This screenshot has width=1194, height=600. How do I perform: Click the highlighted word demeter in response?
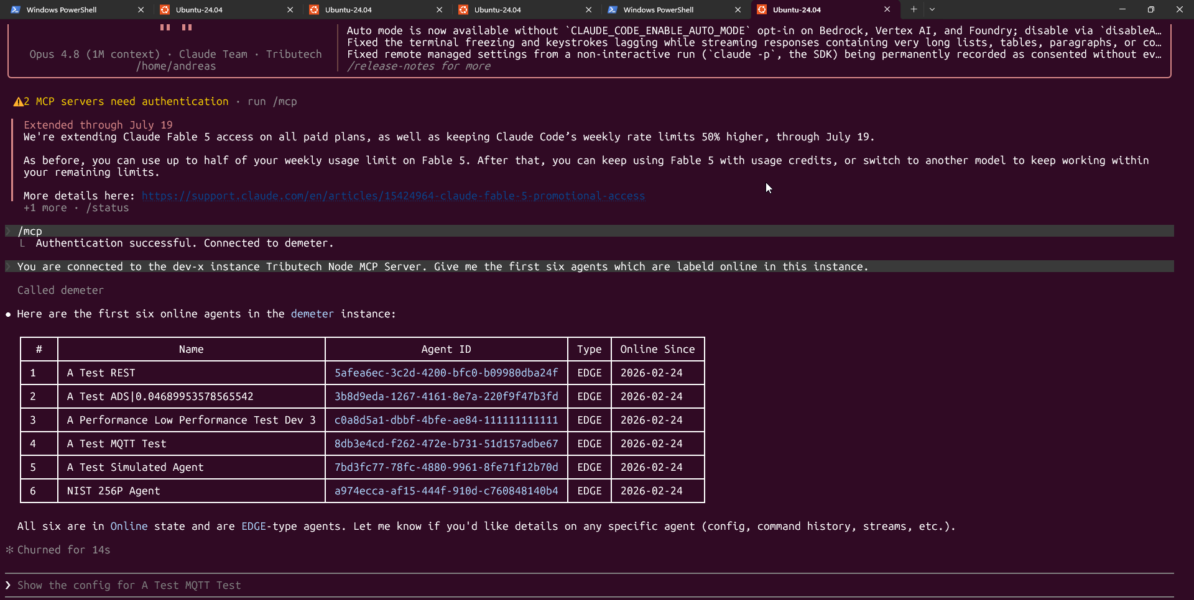tap(312, 314)
